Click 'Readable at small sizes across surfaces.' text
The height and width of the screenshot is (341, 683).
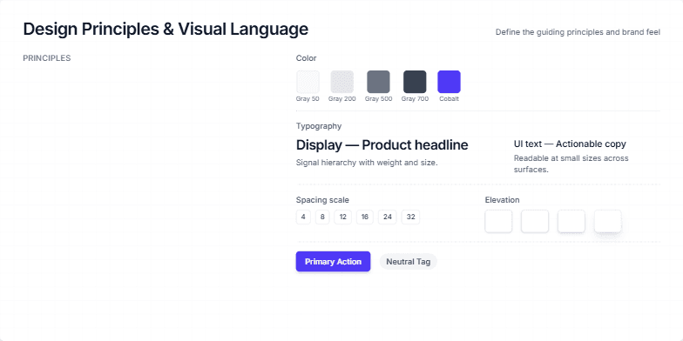(571, 164)
